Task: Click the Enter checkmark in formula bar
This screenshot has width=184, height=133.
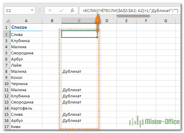Action: [x=62, y=10]
